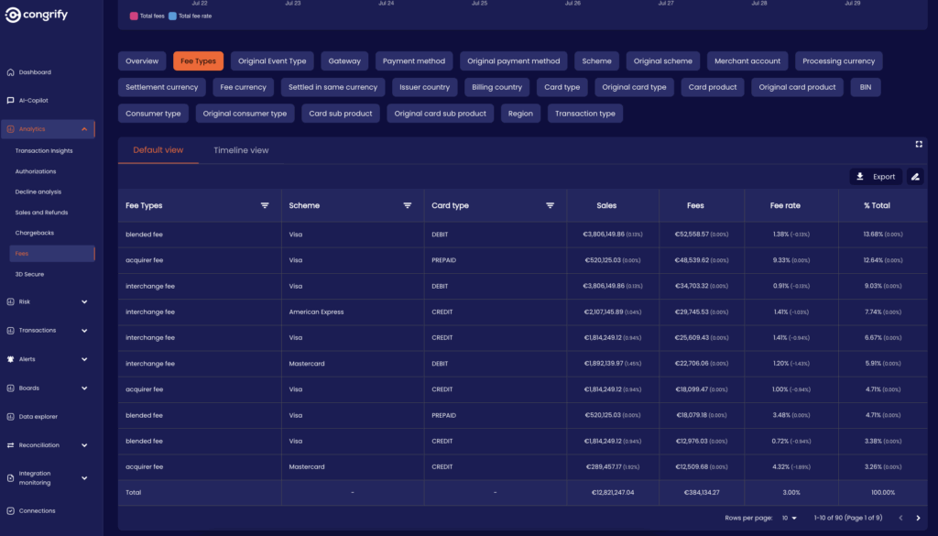
Task: Expand the Transactions sidebar section
Action: pyautogui.click(x=84, y=331)
